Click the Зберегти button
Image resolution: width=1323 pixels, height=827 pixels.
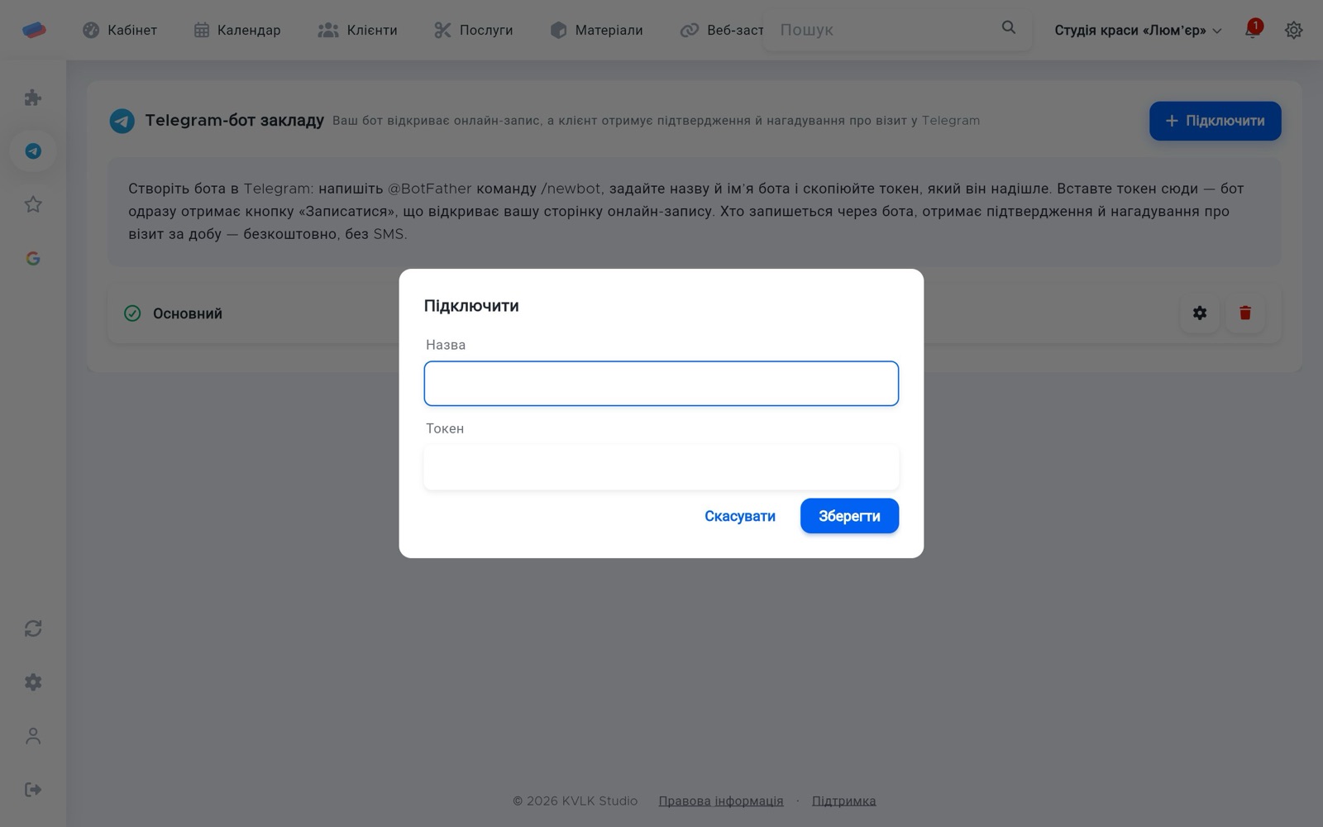pyautogui.click(x=849, y=516)
